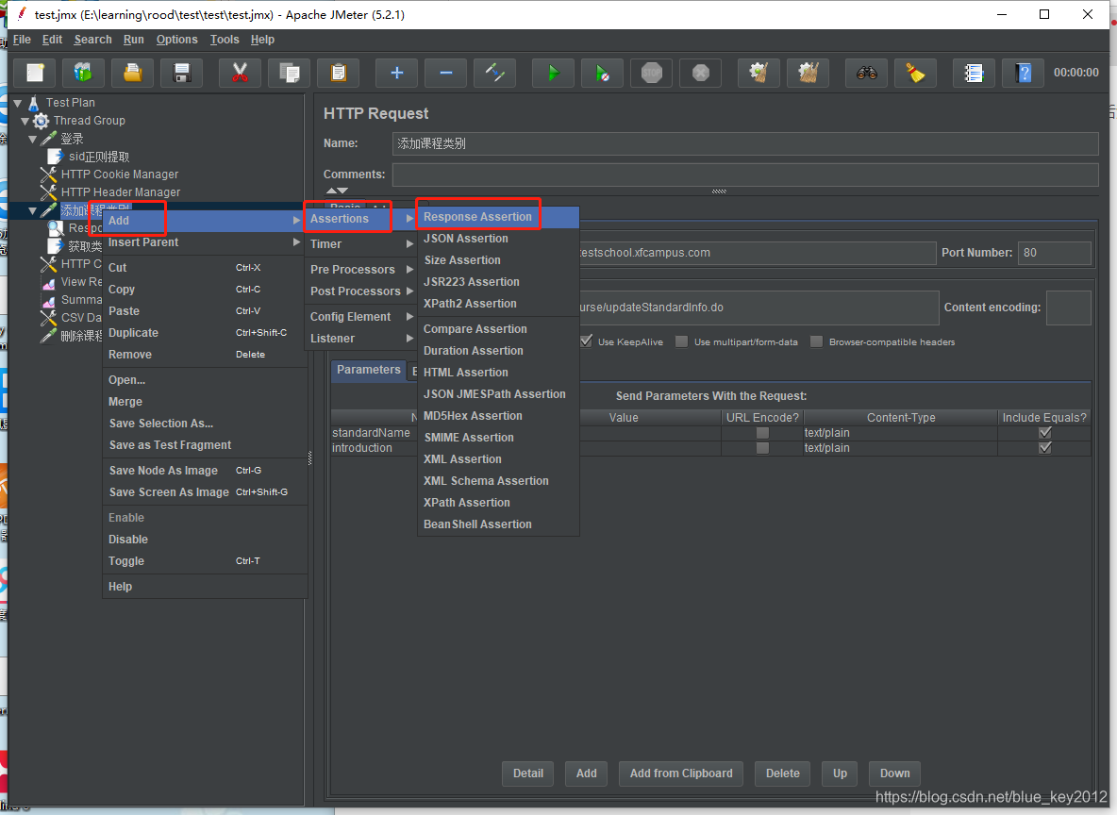The width and height of the screenshot is (1117, 815).
Task: Collapse the Test Plan tree node
Action: pyautogui.click(x=18, y=104)
